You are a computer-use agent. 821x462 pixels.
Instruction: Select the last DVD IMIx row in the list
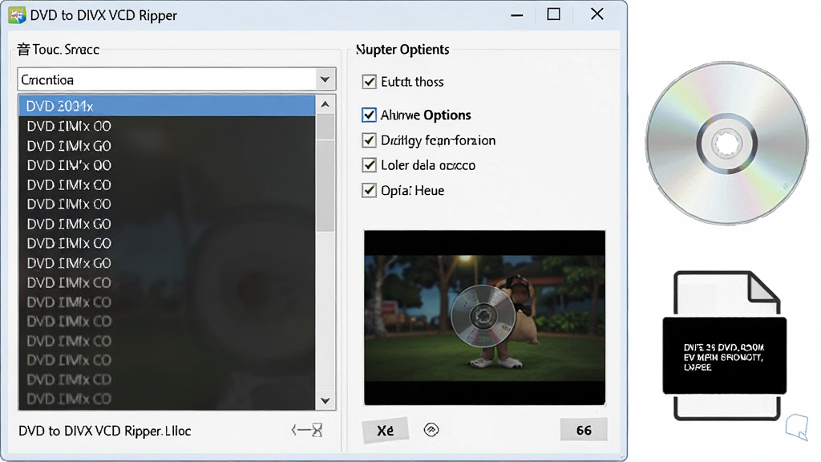(167, 399)
